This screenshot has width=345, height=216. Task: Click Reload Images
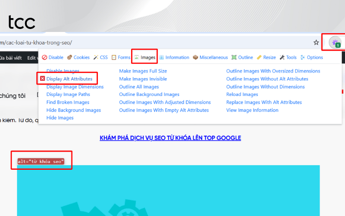(x=242, y=94)
